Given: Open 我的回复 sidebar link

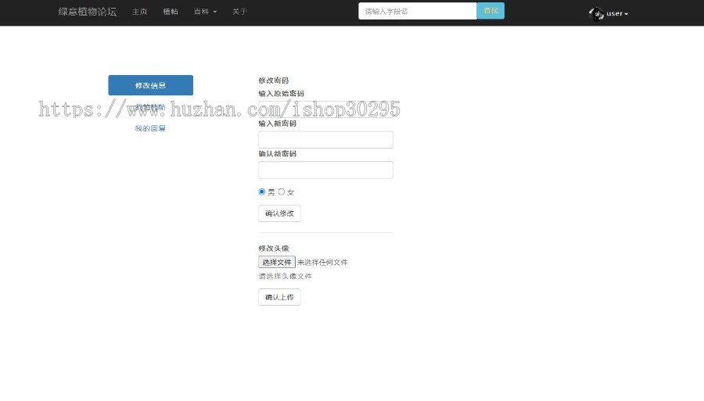Looking at the screenshot, I should point(150,128).
